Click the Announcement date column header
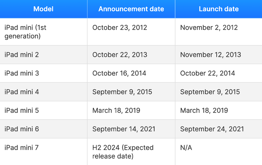 tap(131, 9)
